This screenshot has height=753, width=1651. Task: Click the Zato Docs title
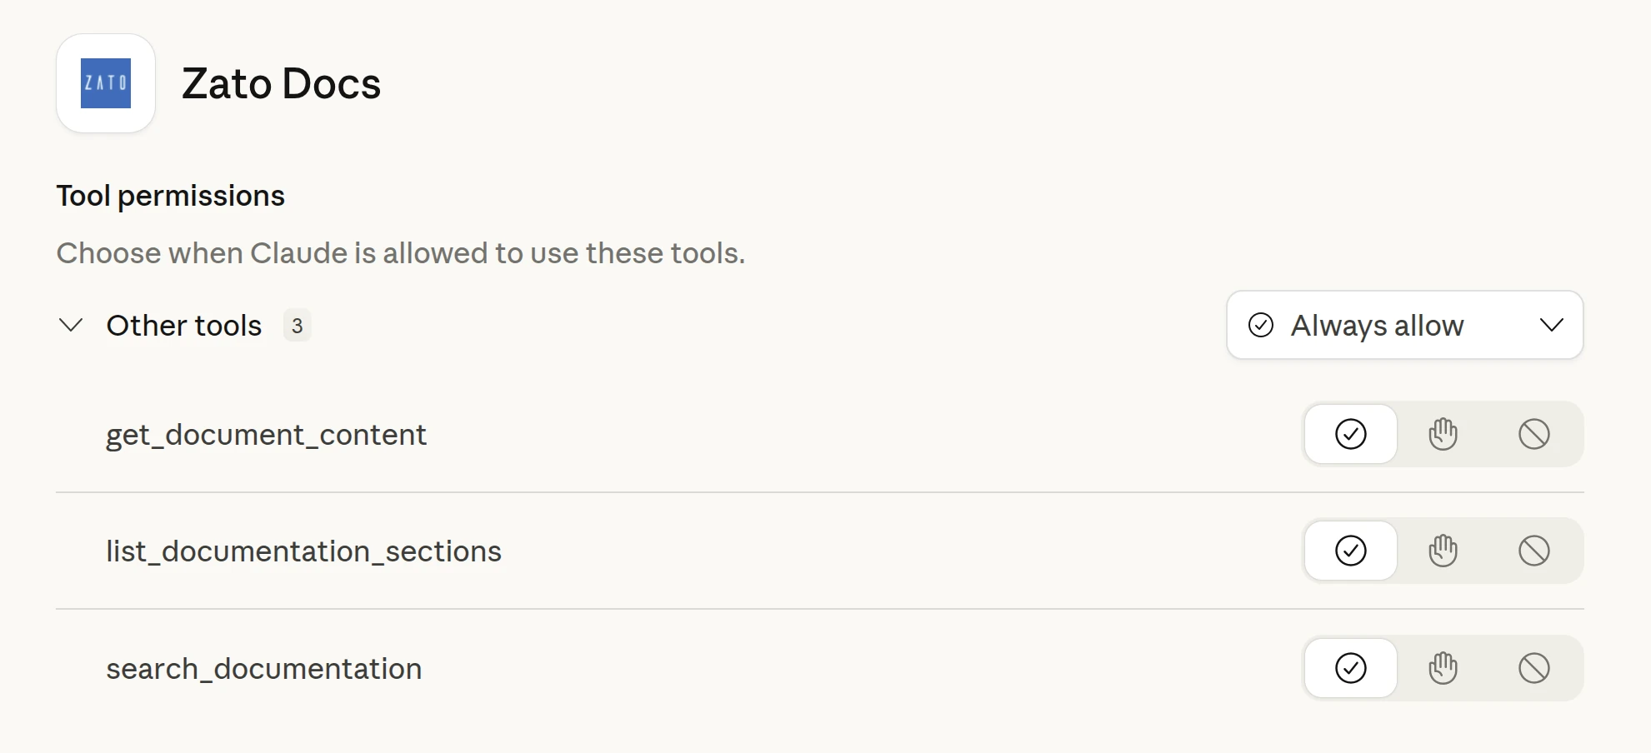point(281,83)
